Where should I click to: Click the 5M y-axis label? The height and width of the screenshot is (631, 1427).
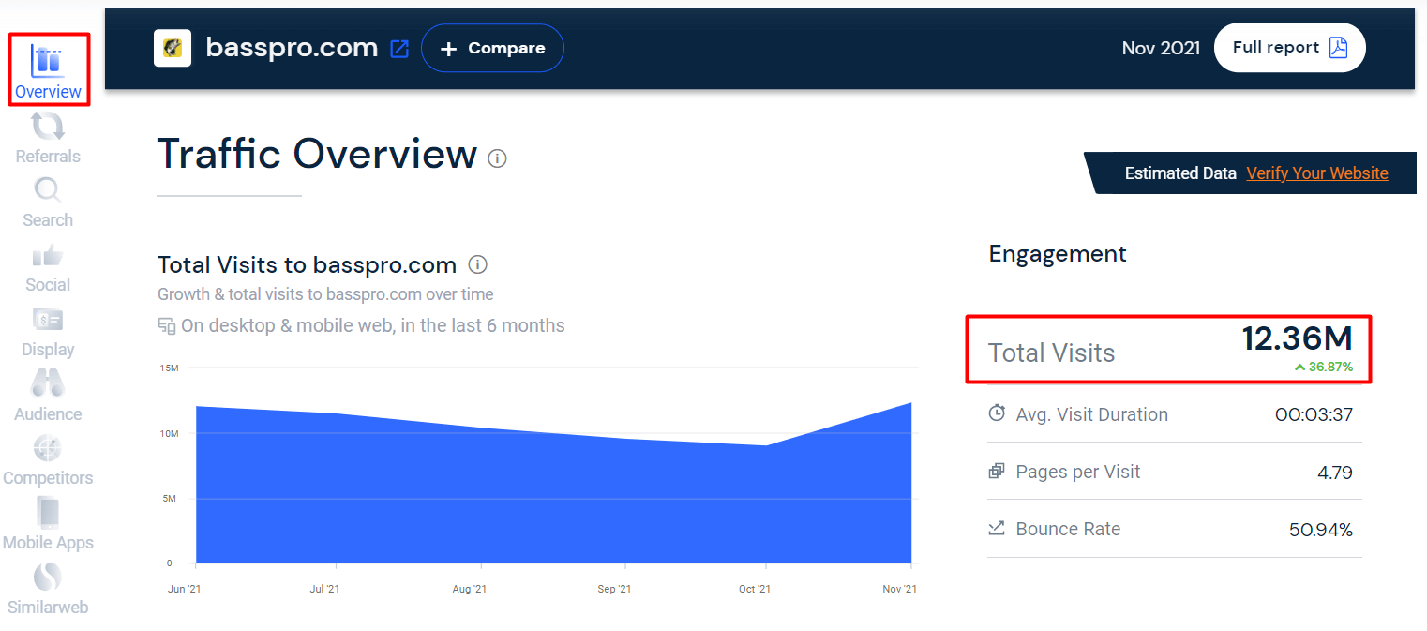(x=170, y=498)
